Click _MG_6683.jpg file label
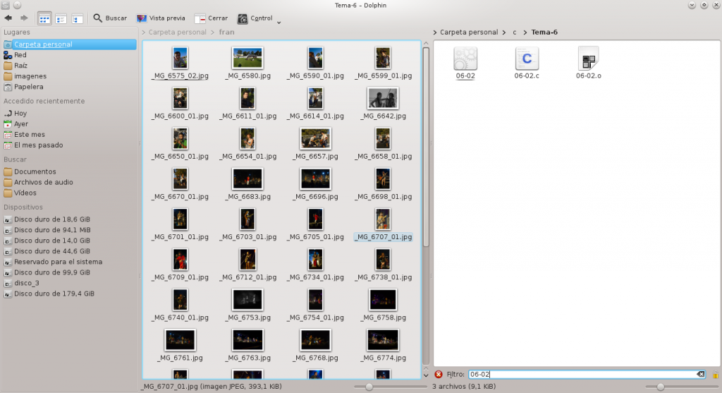The width and height of the screenshot is (722, 393). pyautogui.click(x=247, y=197)
